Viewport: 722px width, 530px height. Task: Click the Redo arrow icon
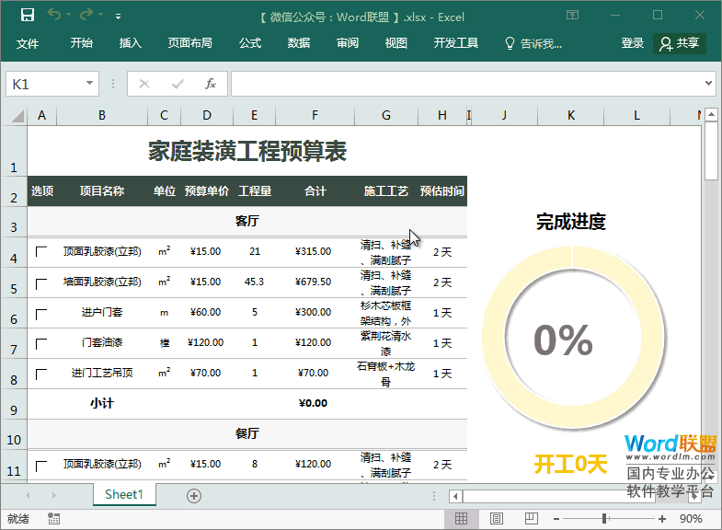click(x=86, y=16)
